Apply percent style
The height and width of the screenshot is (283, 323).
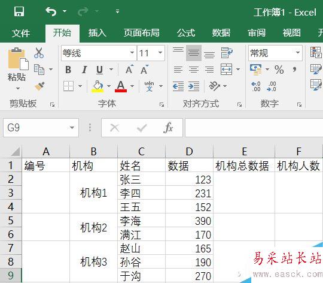point(279,70)
